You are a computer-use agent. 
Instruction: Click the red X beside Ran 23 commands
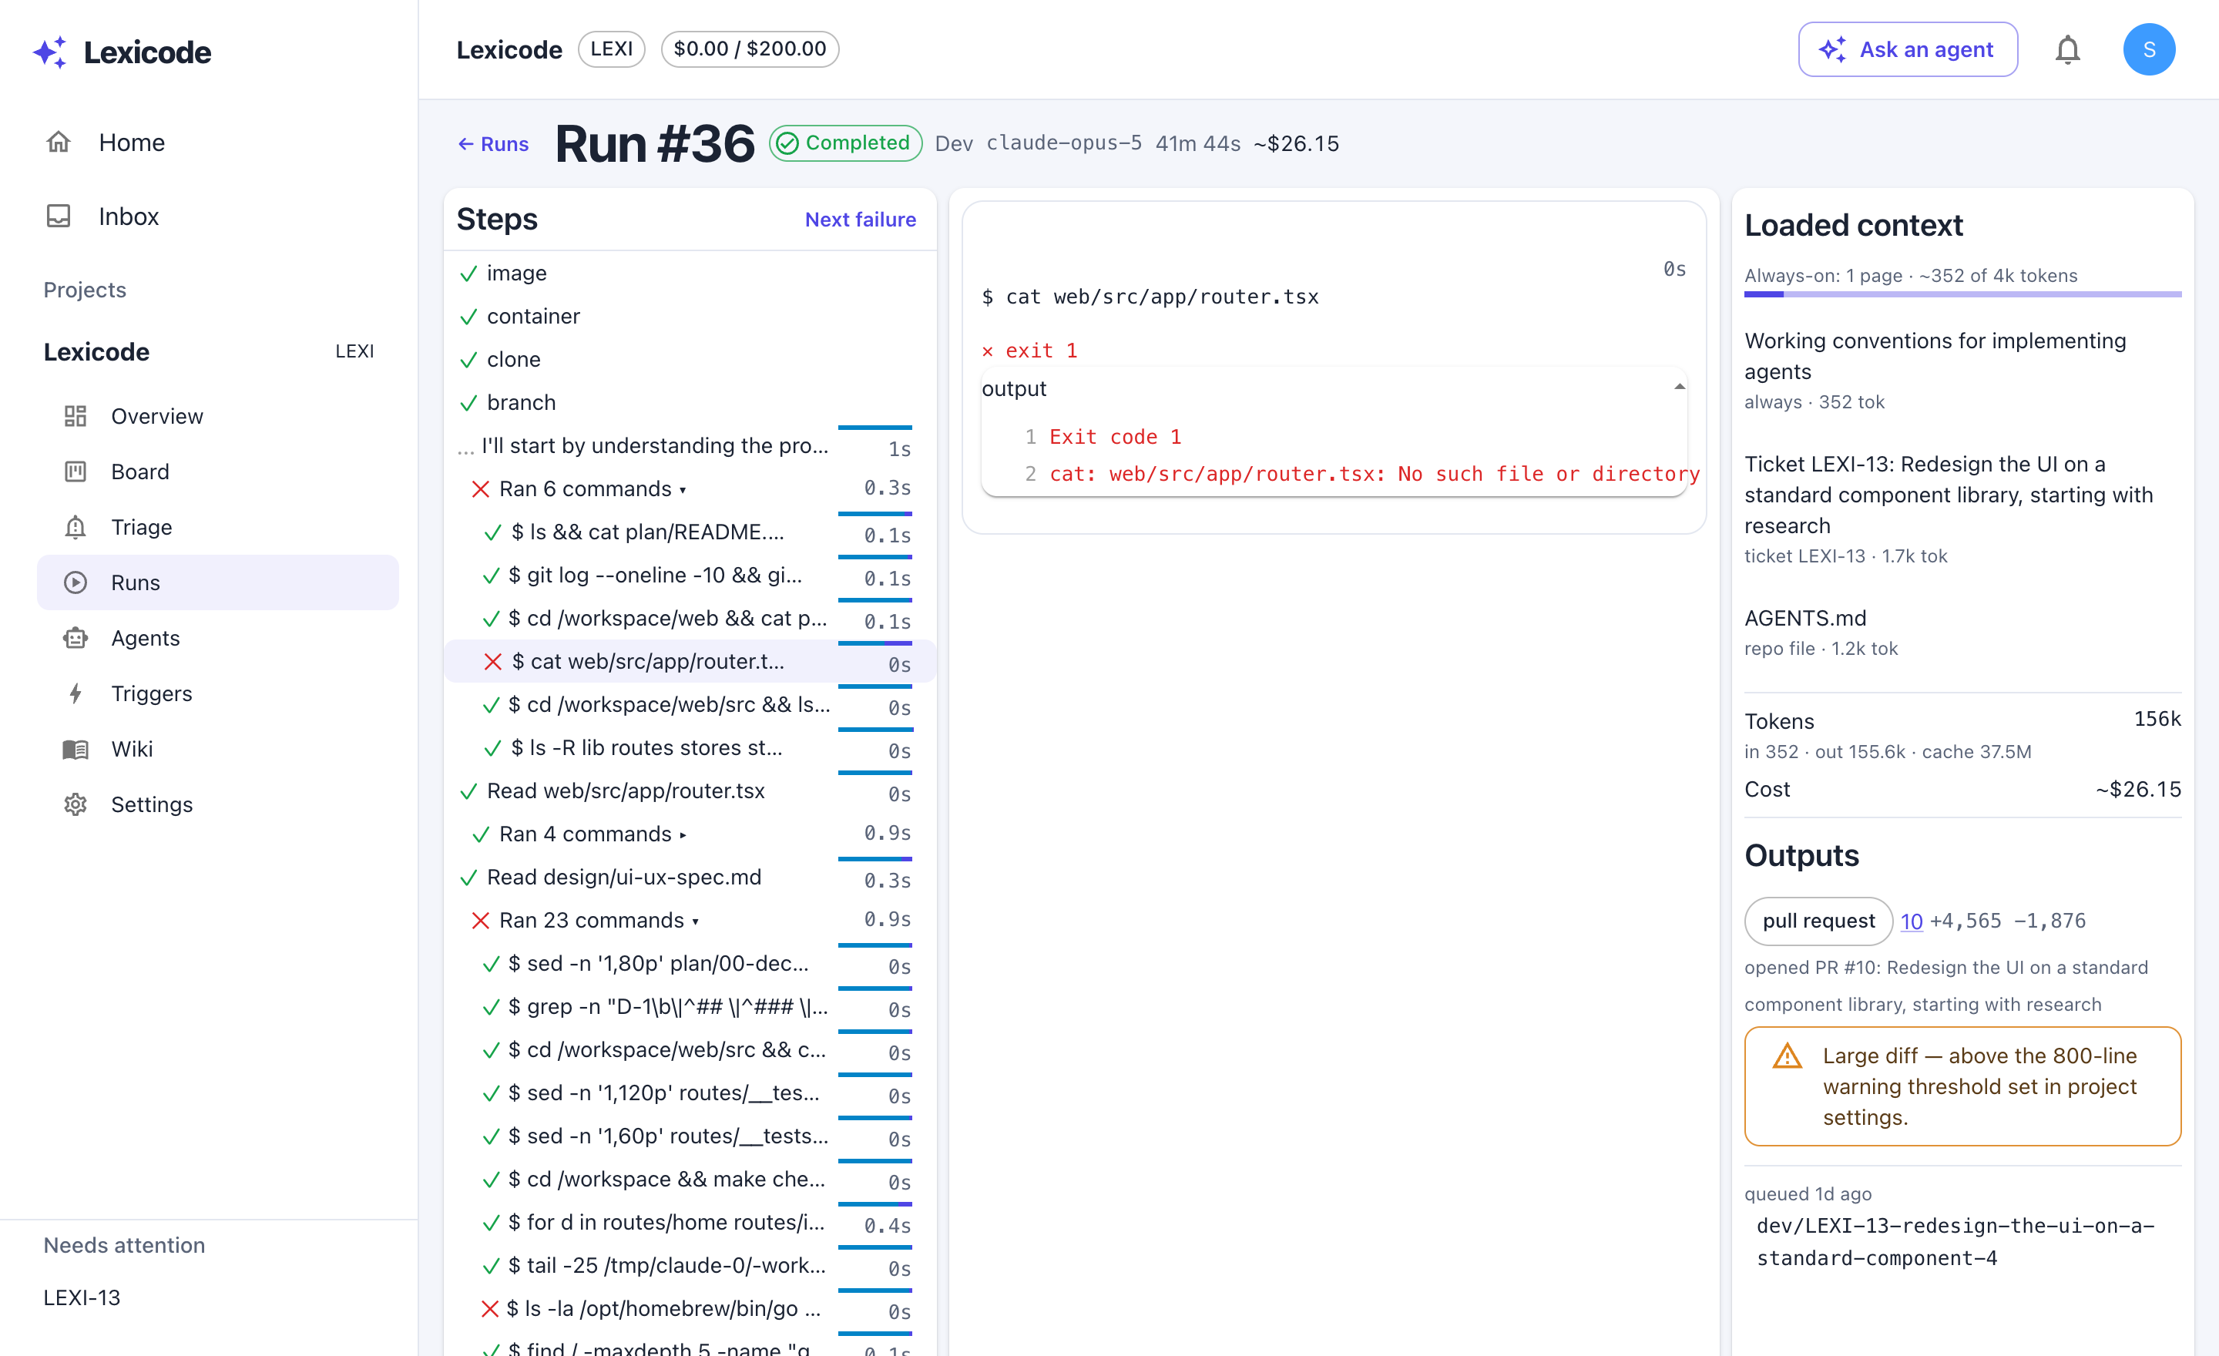point(481,920)
